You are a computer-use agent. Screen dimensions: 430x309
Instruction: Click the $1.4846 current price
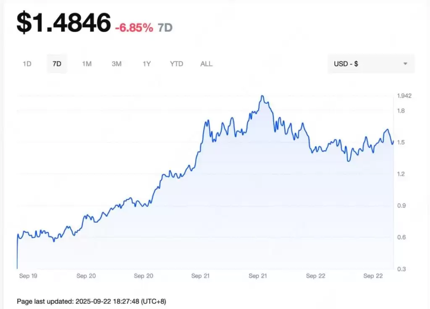click(64, 23)
